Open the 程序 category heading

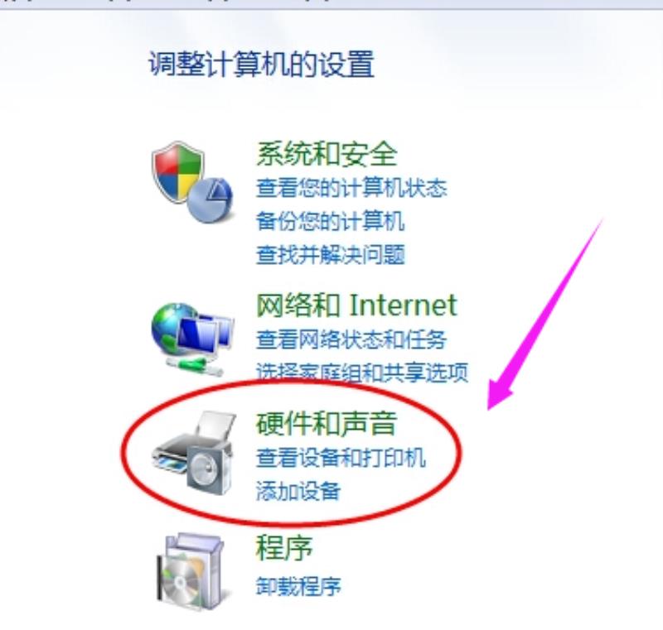[284, 548]
